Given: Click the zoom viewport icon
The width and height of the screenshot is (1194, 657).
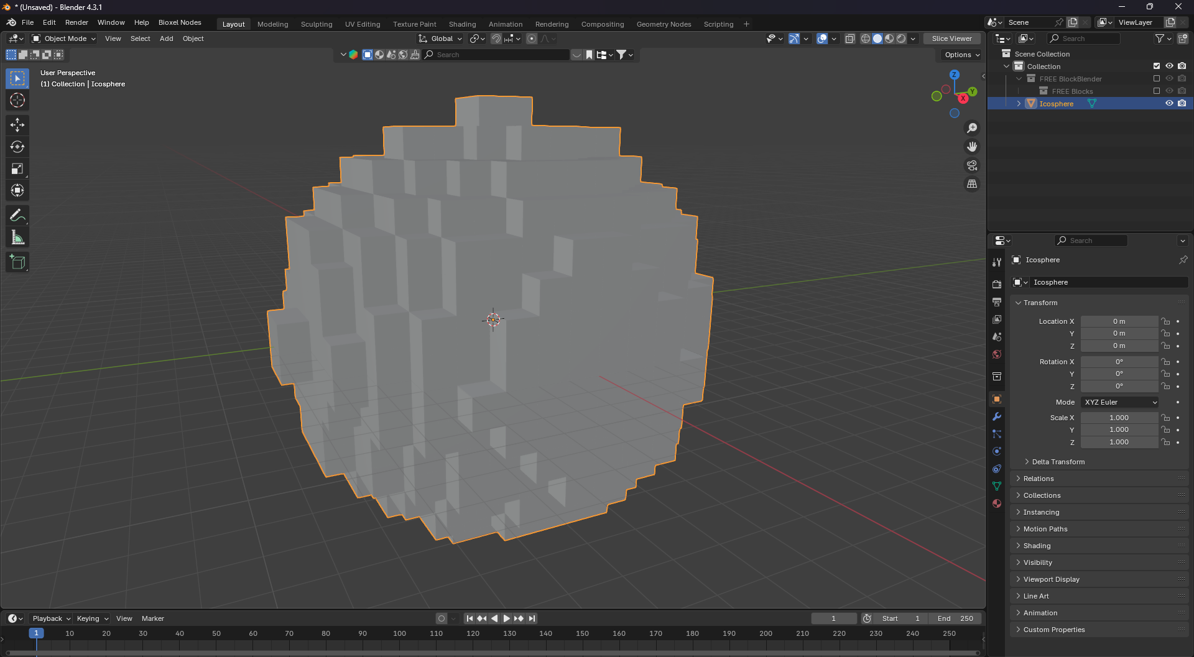Looking at the screenshot, I should coord(972,128).
